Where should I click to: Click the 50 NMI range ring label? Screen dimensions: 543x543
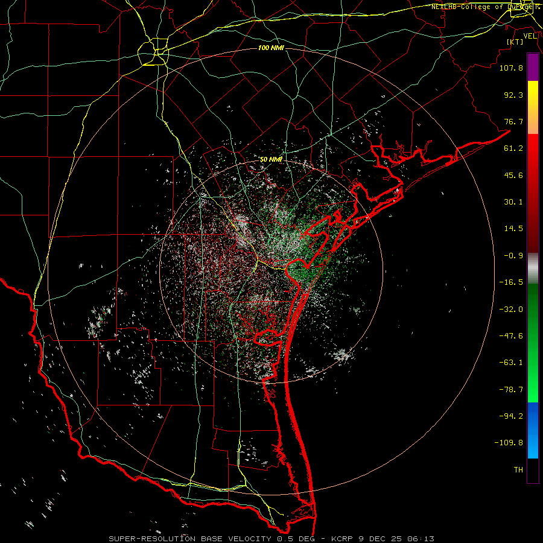click(271, 160)
